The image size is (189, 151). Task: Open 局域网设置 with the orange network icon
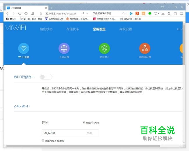[x=145, y=51]
